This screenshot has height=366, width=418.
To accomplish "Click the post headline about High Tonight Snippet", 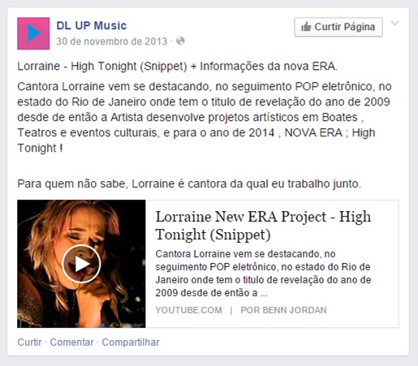I will click(178, 67).
